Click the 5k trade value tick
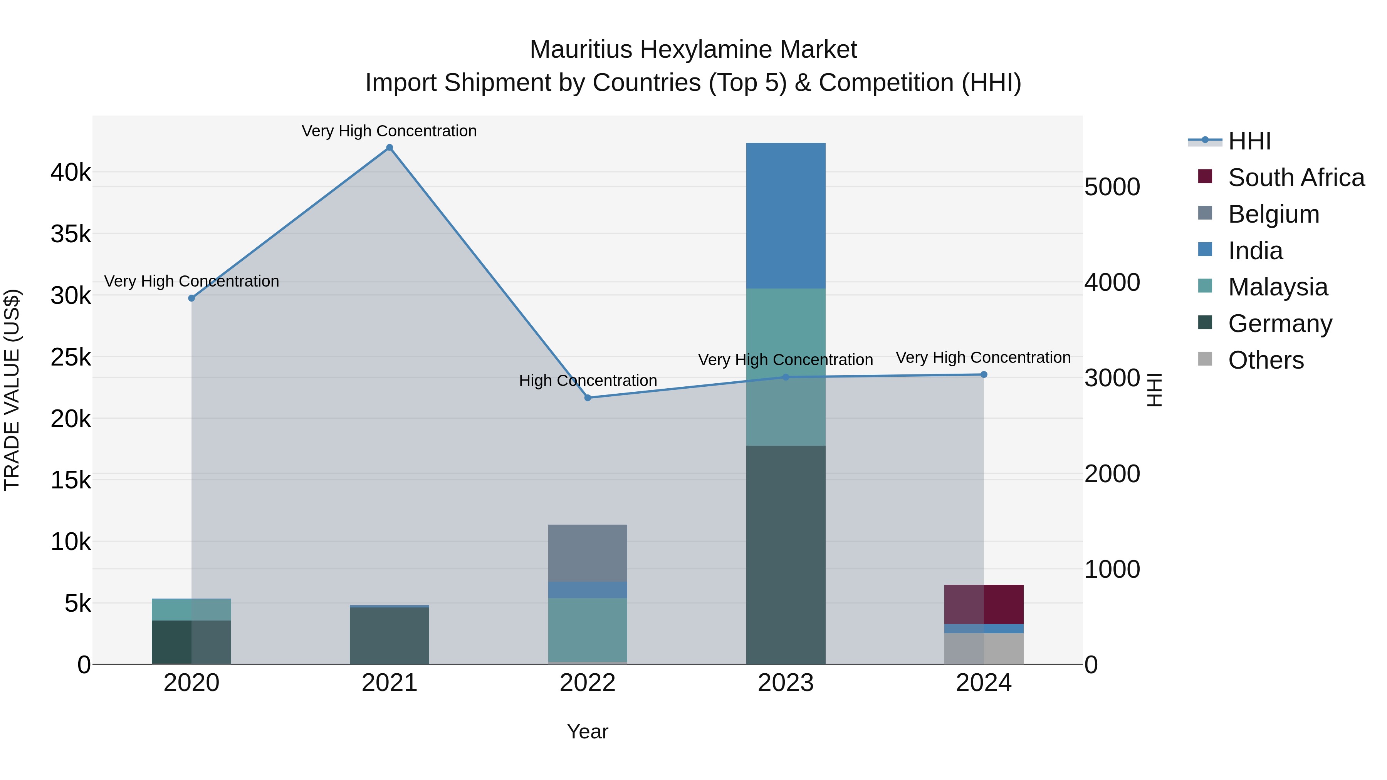Image resolution: width=1387 pixels, height=780 pixels. click(x=77, y=604)
